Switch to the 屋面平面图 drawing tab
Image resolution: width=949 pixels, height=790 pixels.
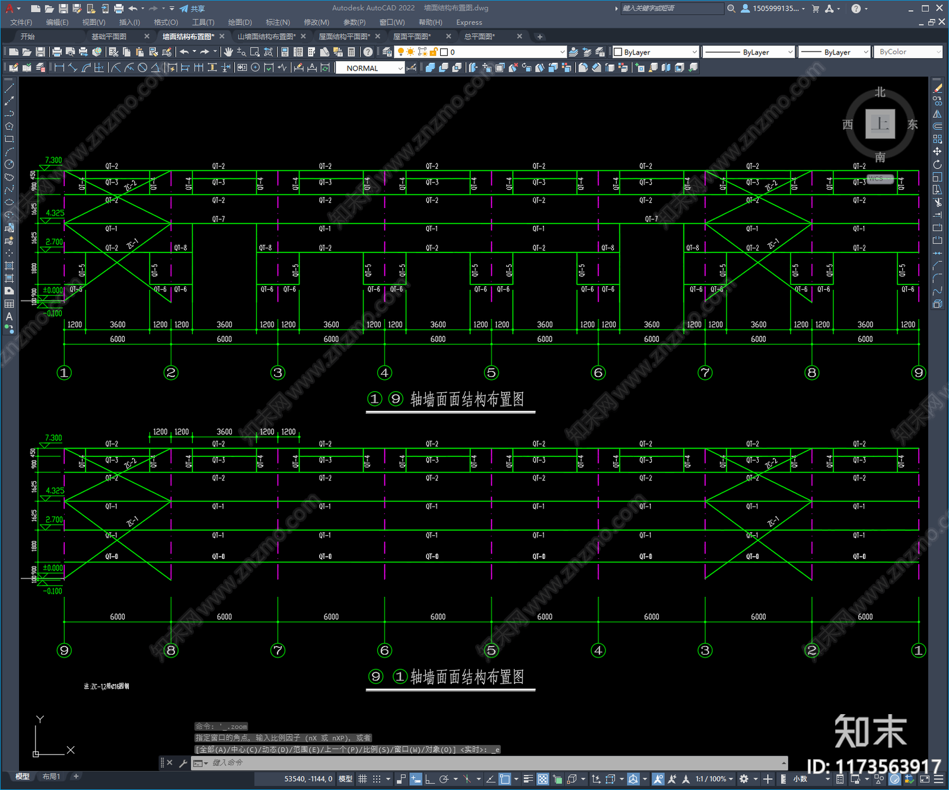(412, 36)
